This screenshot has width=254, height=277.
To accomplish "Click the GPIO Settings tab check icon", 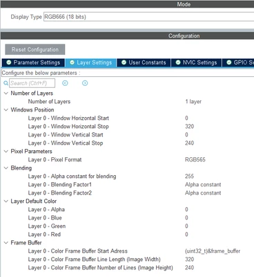I will (x=229, y=62).
